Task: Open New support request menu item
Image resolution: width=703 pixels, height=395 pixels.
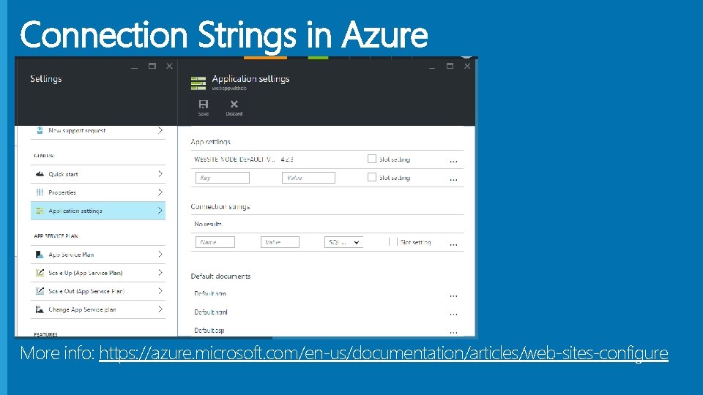Action: (97, 131)
